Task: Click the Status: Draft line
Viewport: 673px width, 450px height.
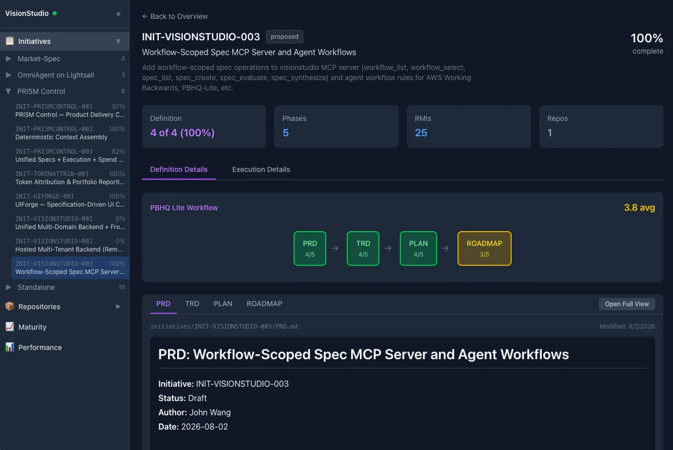Action: point(182,398)
